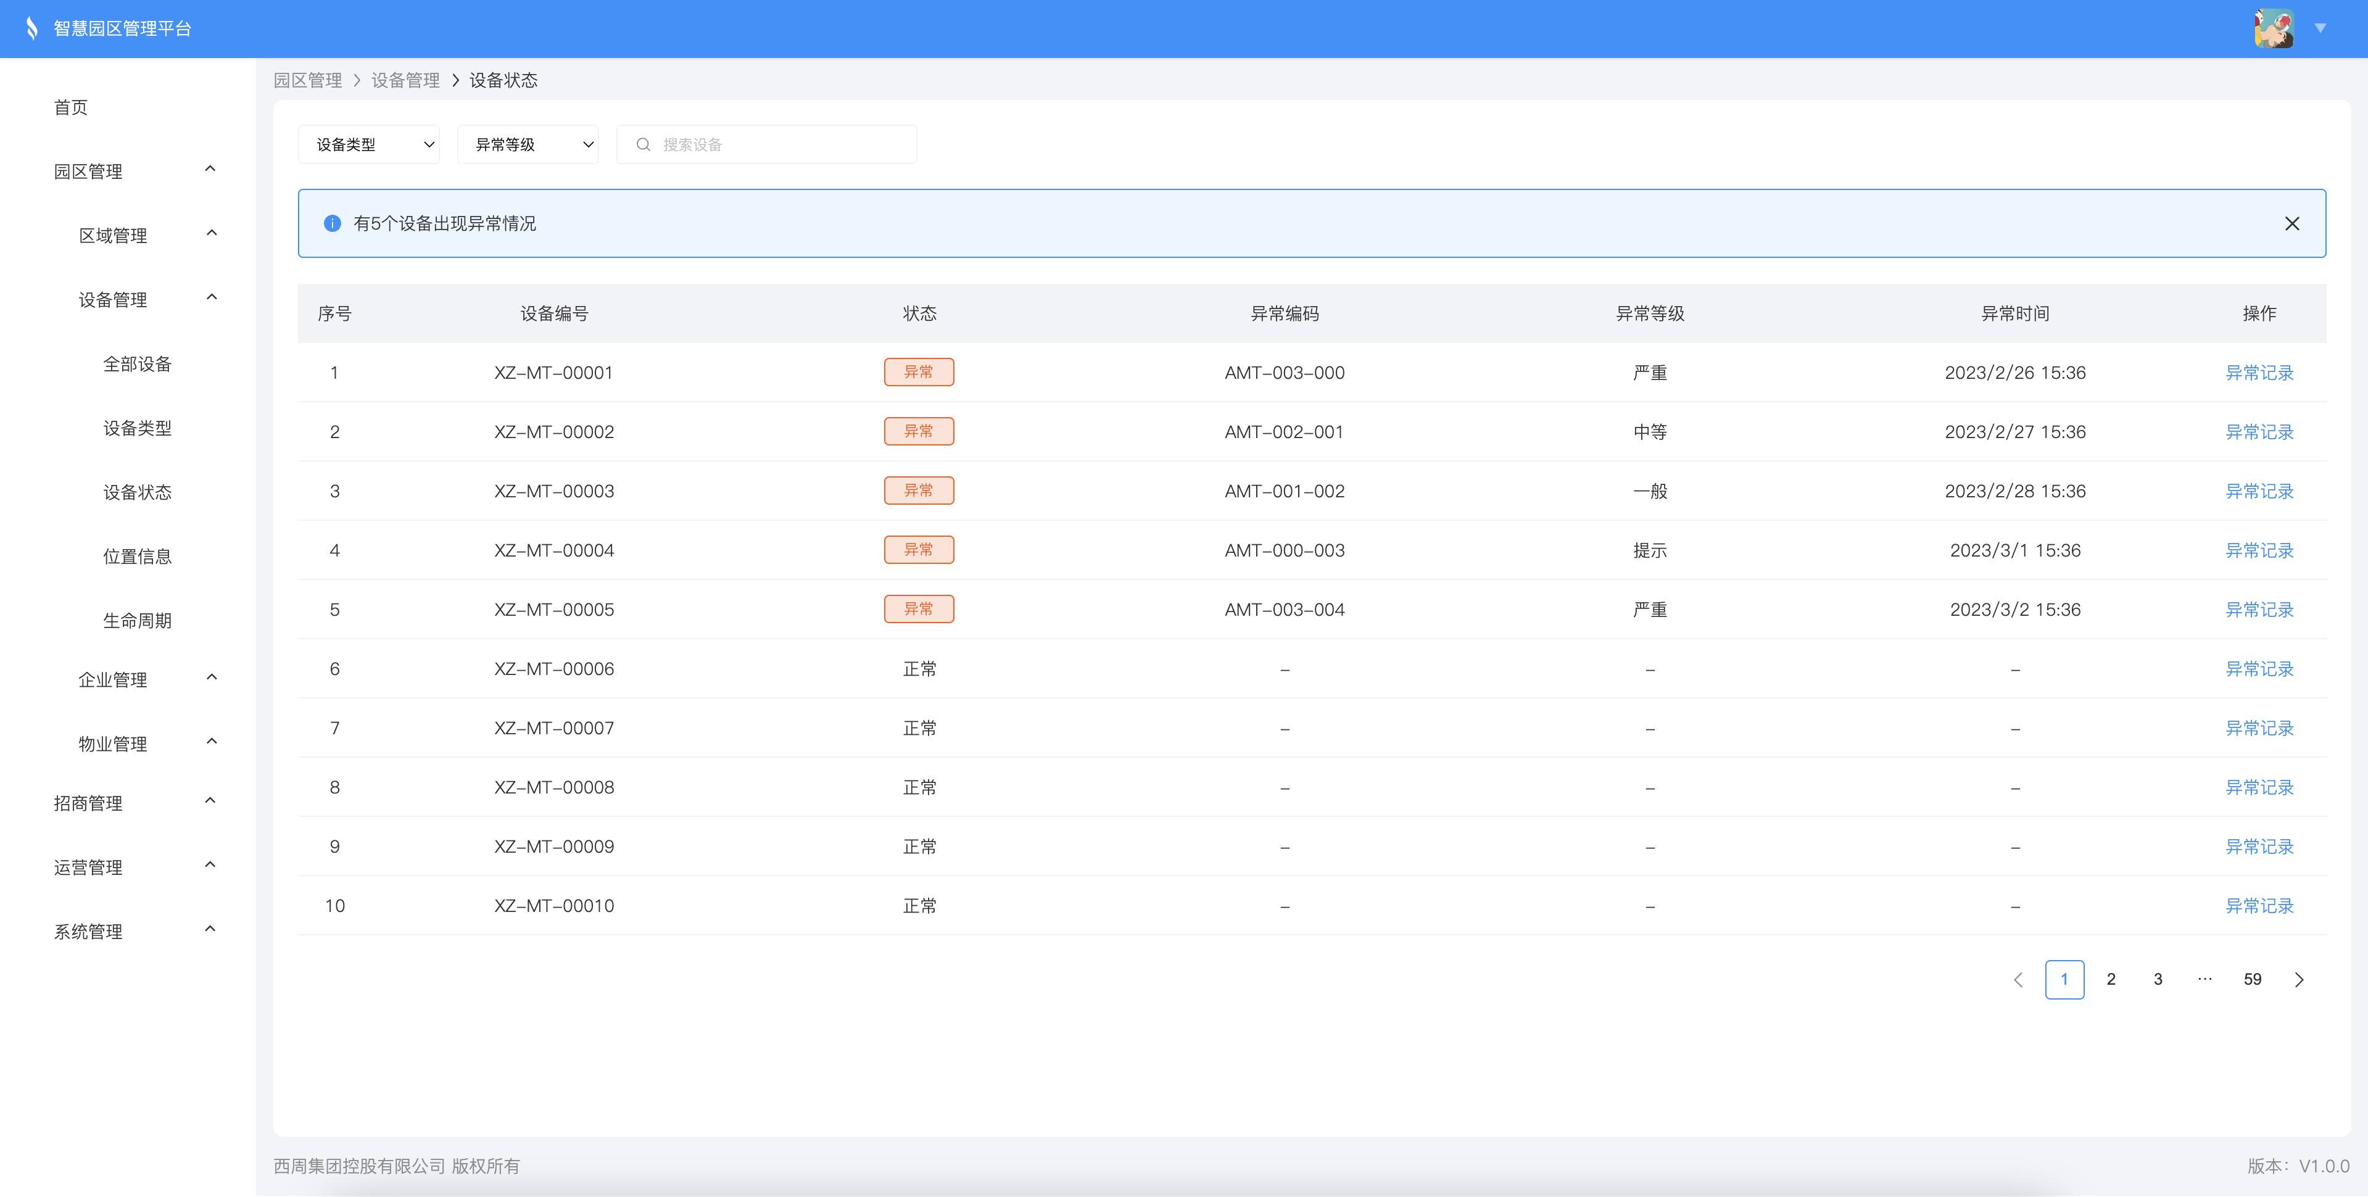
Task: Click 设备管理 in the breadcrumb
Action: tap(405, 80)
